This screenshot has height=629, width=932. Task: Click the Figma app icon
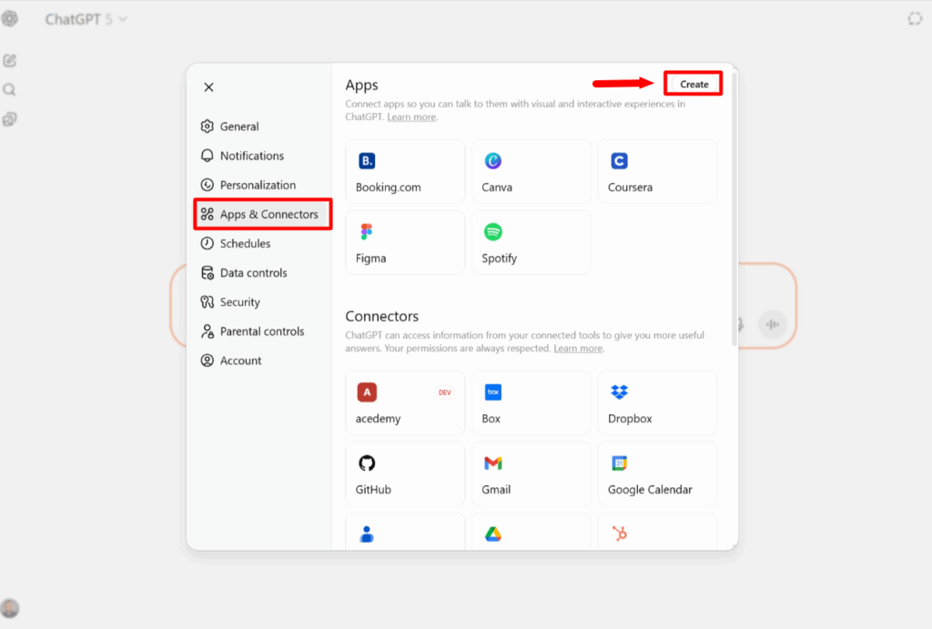367,232
